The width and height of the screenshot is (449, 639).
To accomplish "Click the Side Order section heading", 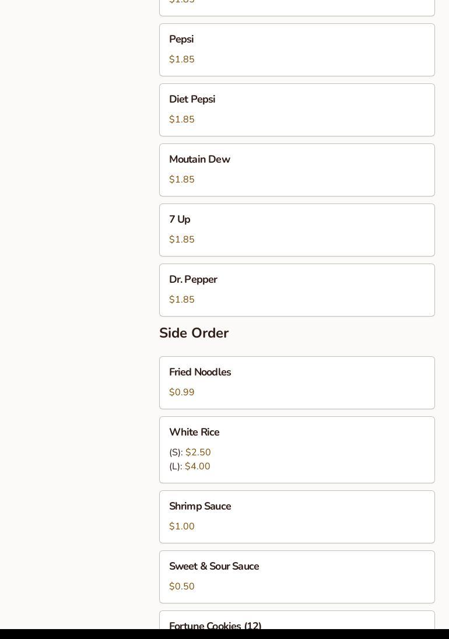I will pos(194,333).
